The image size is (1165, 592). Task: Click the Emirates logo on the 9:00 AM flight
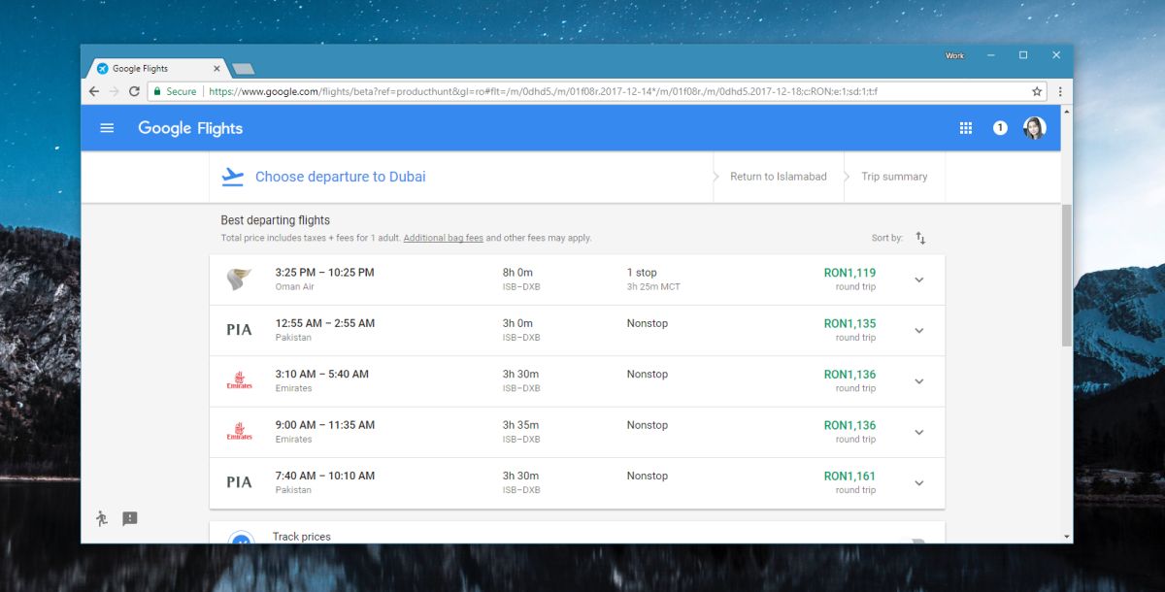[239, 432]
